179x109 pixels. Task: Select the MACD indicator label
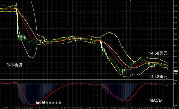[155, 100]
